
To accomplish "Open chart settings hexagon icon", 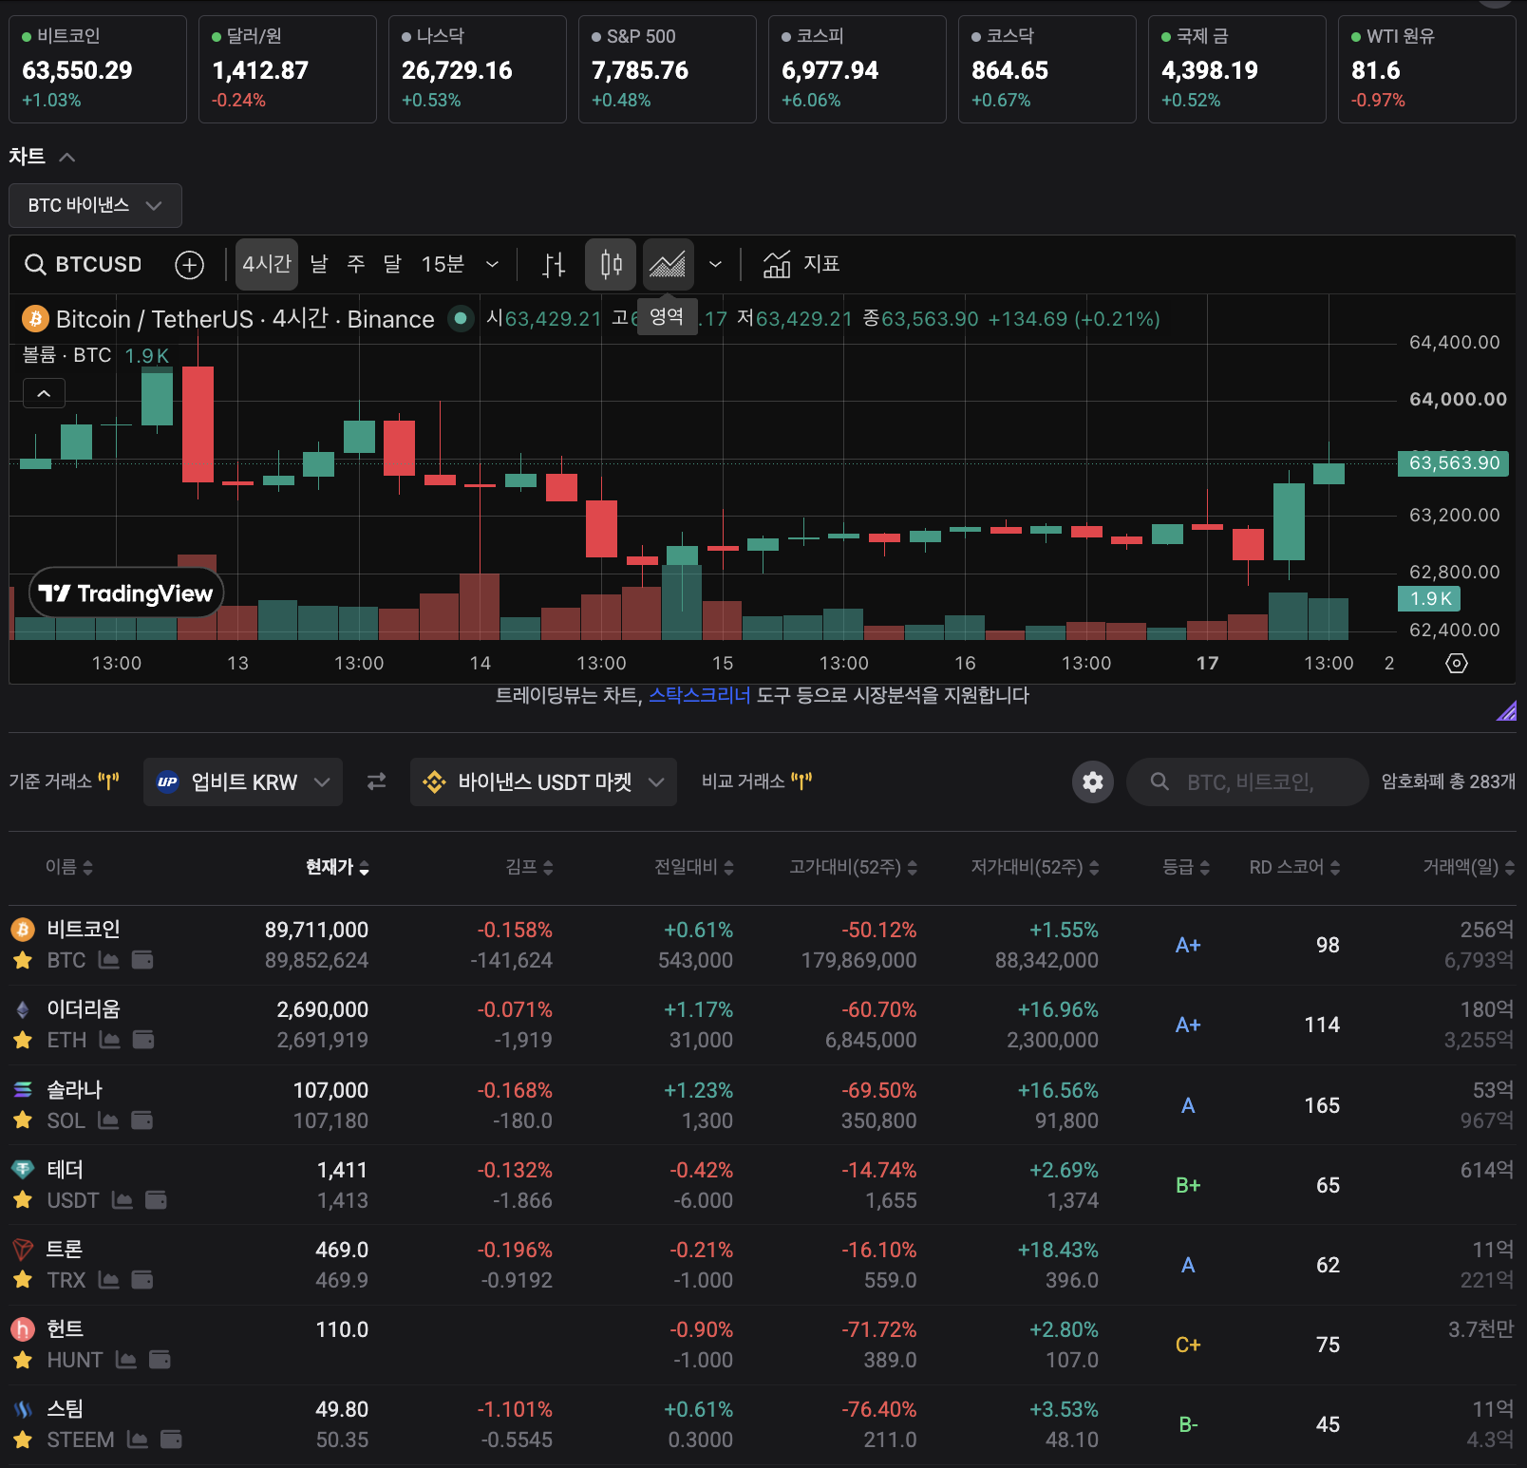I will click(x=1457, y=663).
